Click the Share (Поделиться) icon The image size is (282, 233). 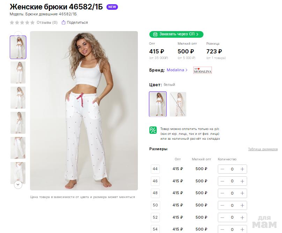pyautogui.click(x=64, y=23)
